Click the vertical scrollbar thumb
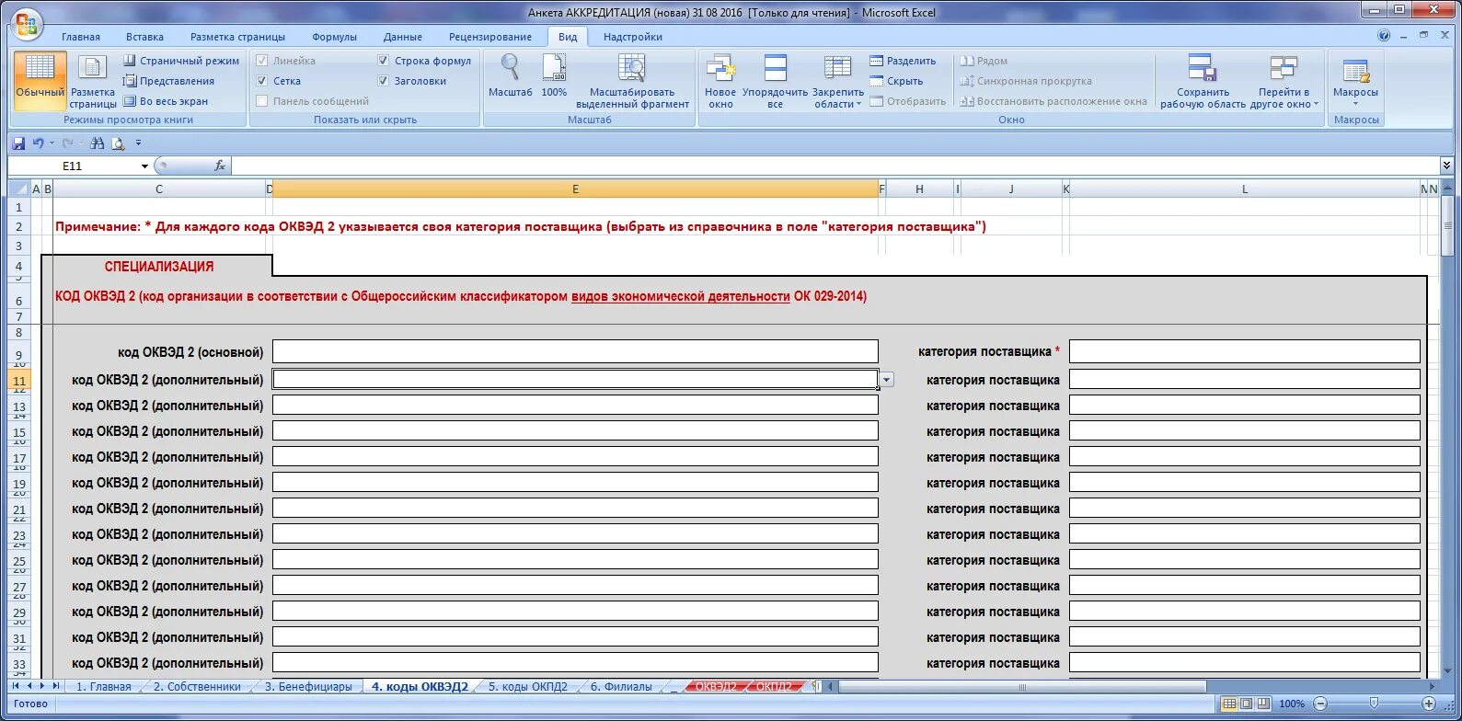The width and height of the screenshot is (1462, 721). point(1447,225)
